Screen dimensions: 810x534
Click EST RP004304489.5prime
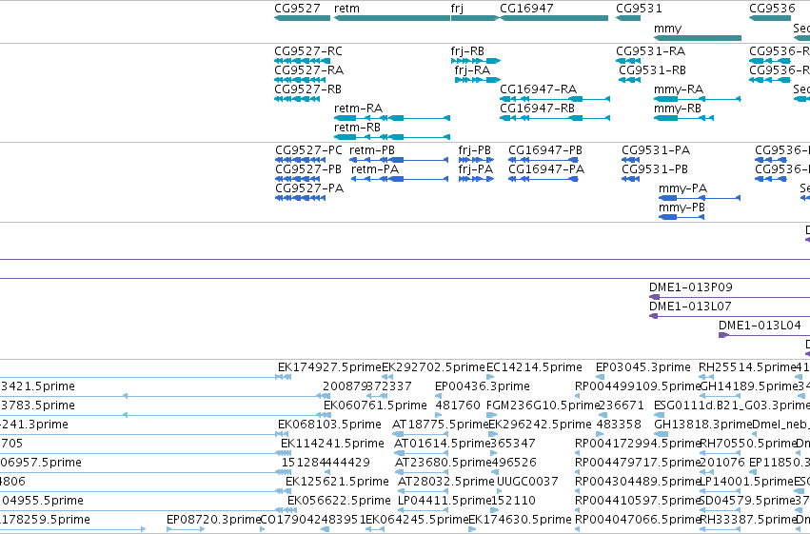[x=637, y=482]
